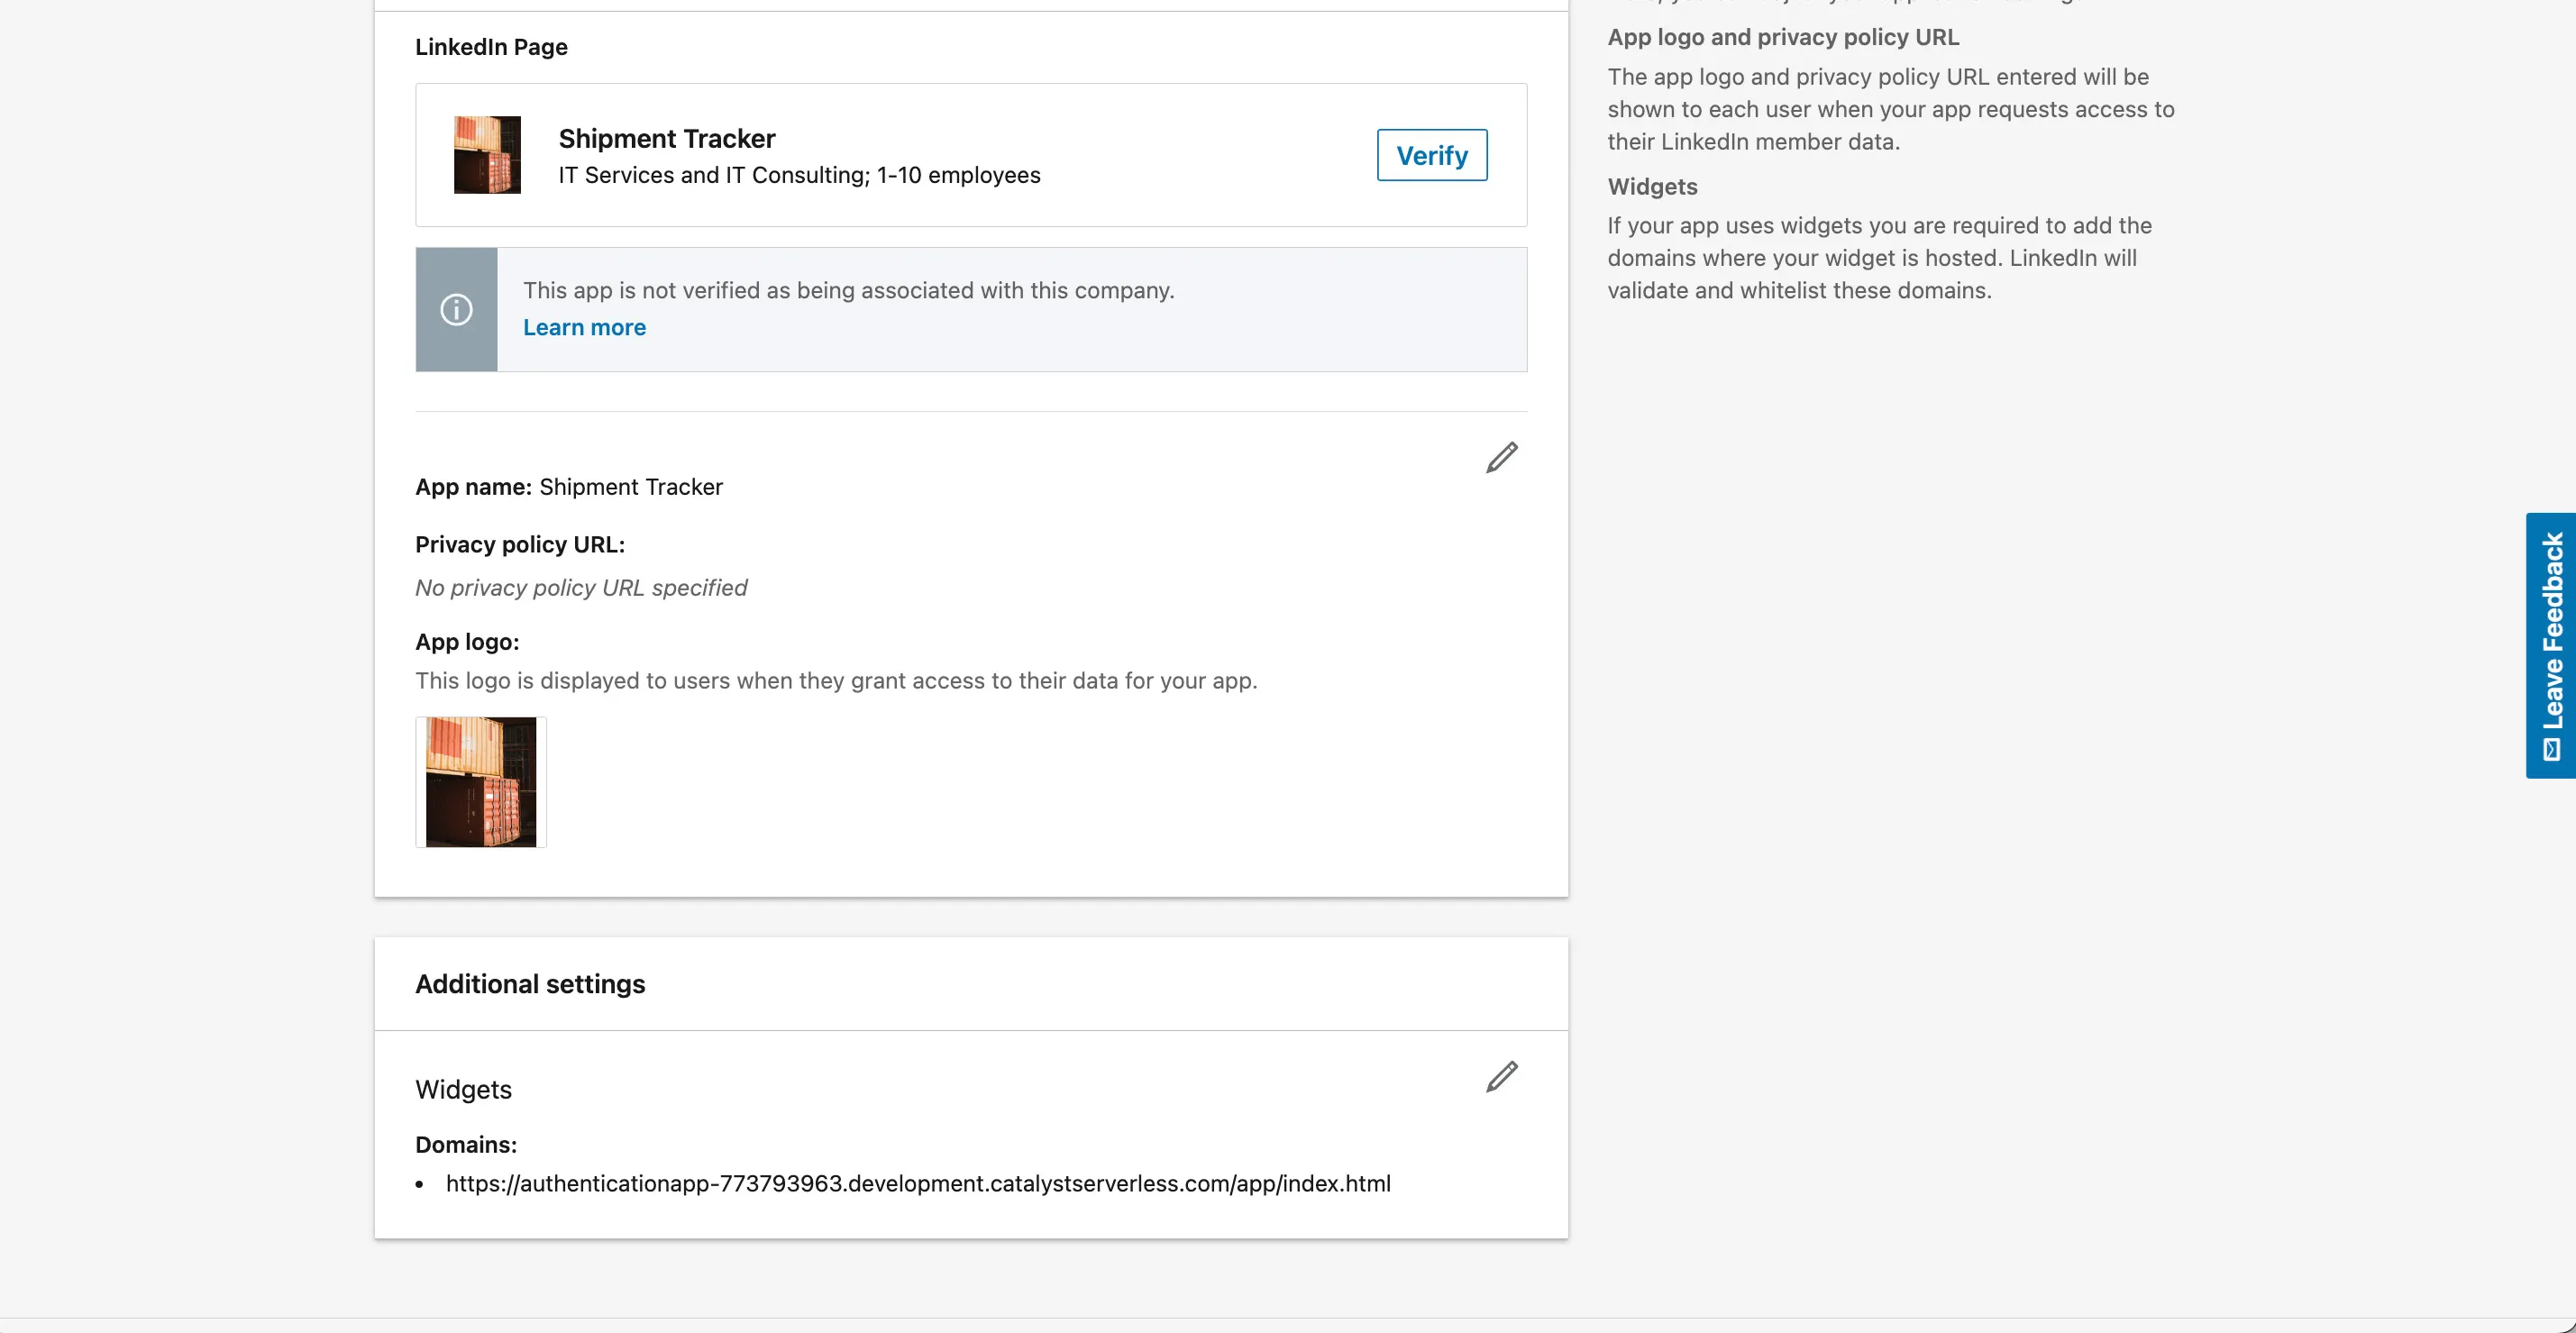
Task: Click the Widgets section title
Action: (463, 1089)
